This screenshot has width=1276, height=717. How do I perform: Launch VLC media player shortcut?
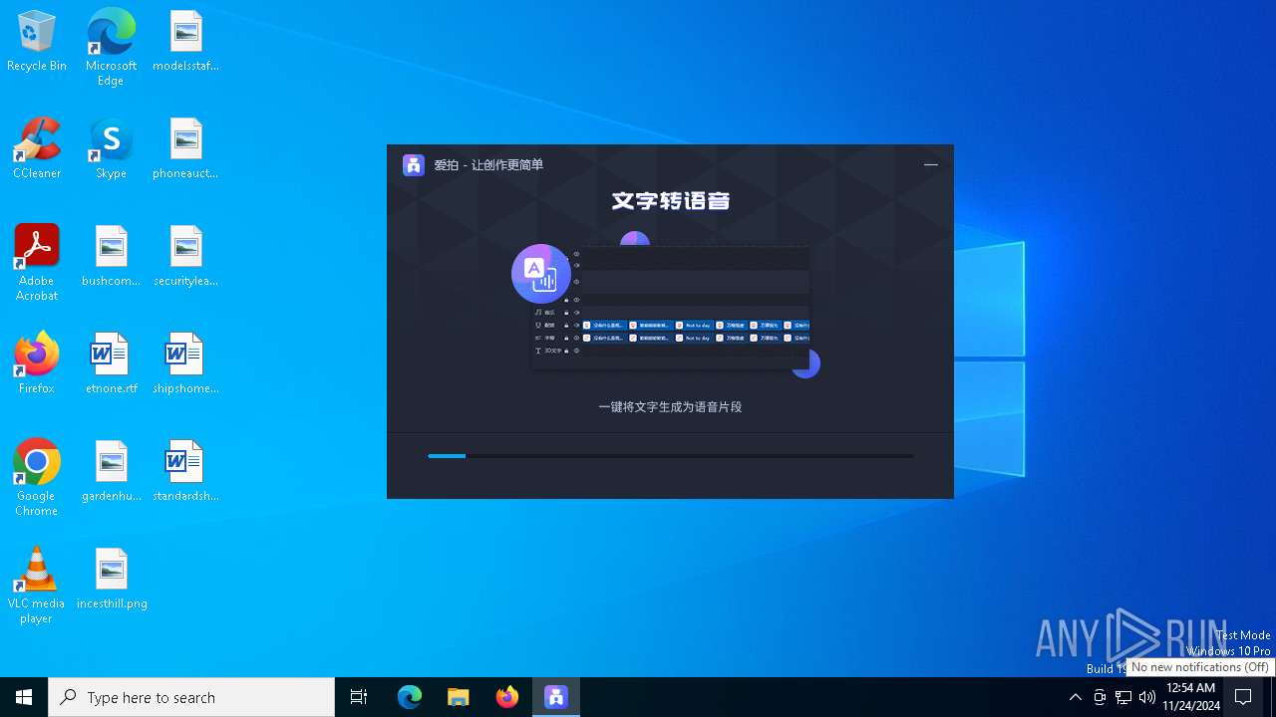point(37,586)
